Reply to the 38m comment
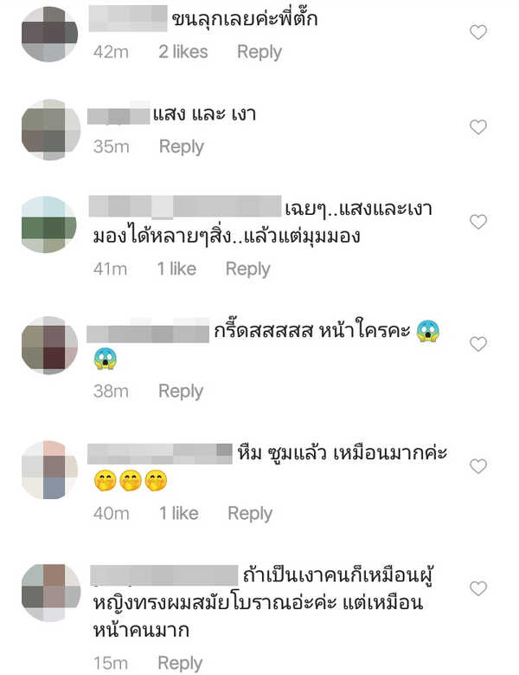The height and width of the screenshot is (675, 519). 181,392
